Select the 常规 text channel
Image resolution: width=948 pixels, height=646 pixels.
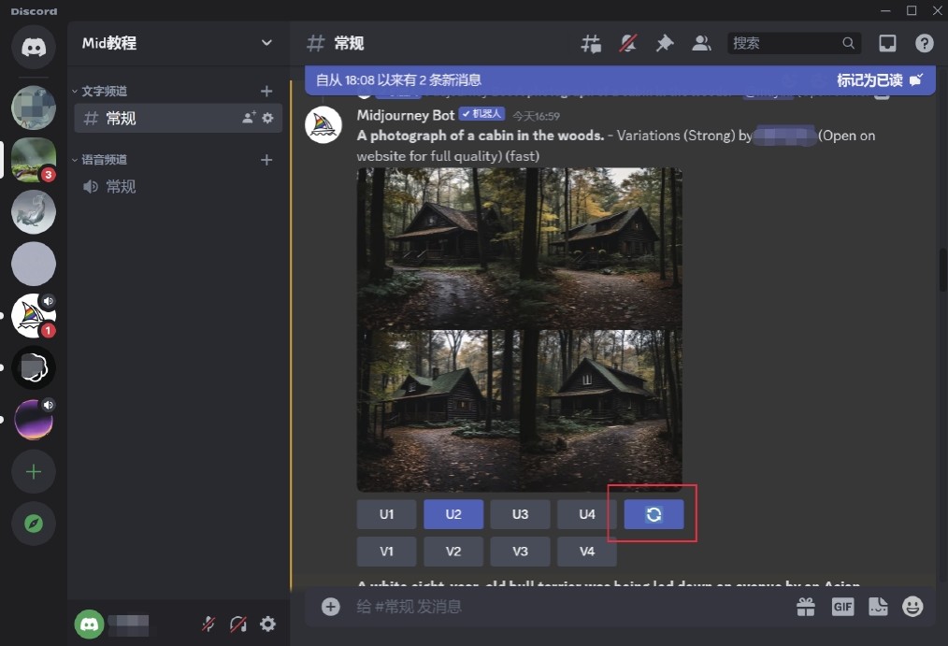[179, 119]
